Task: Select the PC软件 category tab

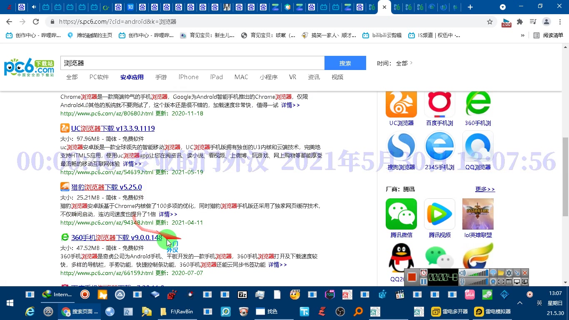Action: [99, 77]
